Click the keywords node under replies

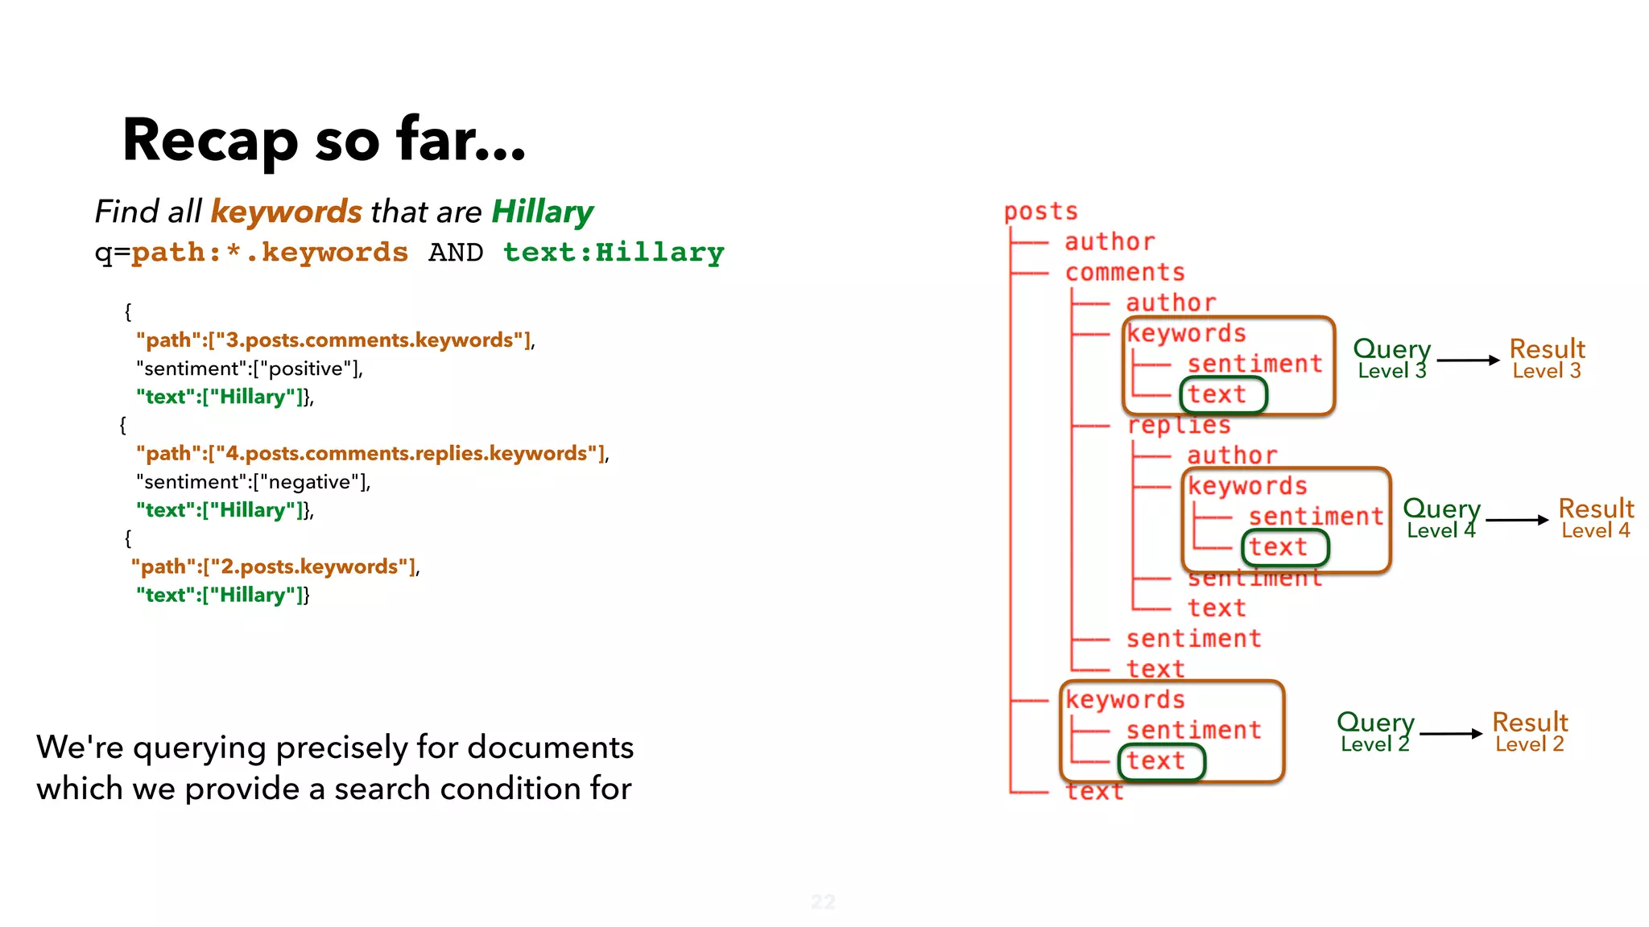click(1247, 486)
